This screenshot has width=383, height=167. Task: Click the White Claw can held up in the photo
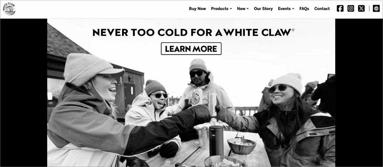[x=197, y=97]
